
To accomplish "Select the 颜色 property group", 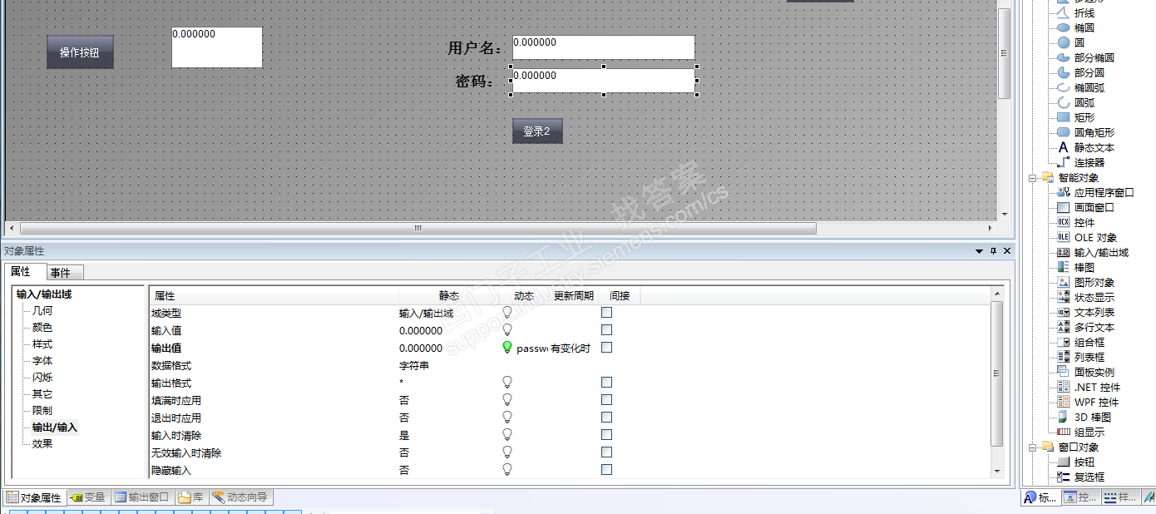I will pos(42,328).
